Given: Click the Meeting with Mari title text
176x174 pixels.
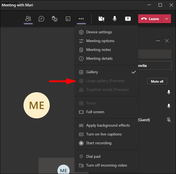Looking at the screenshot, I should pos(17,5).
